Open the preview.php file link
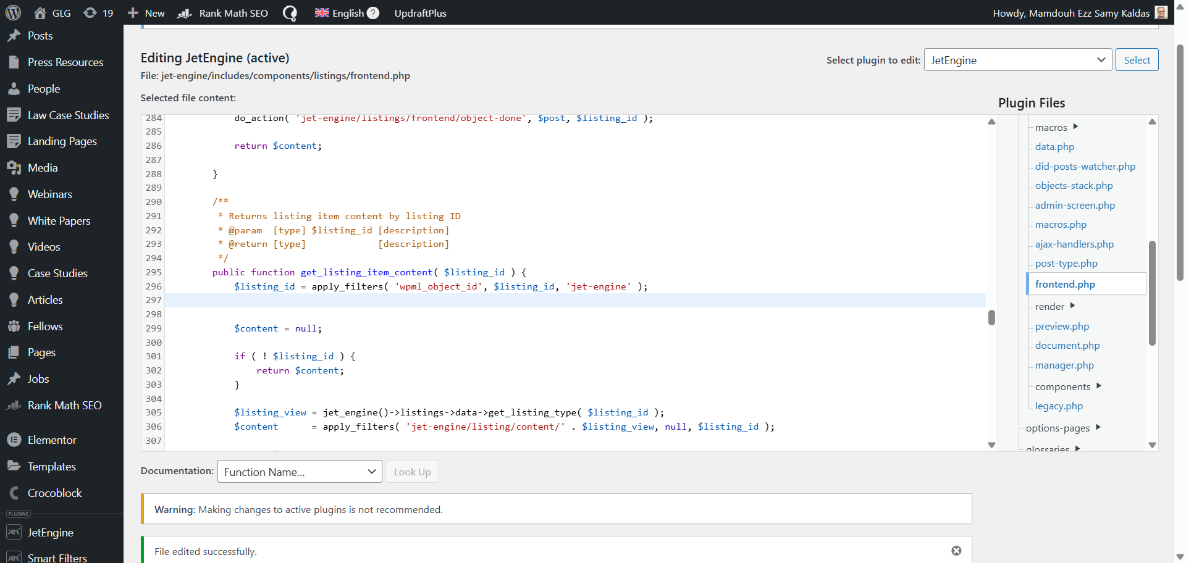Screen dimensions: 1186x563 pos(1062,327)
